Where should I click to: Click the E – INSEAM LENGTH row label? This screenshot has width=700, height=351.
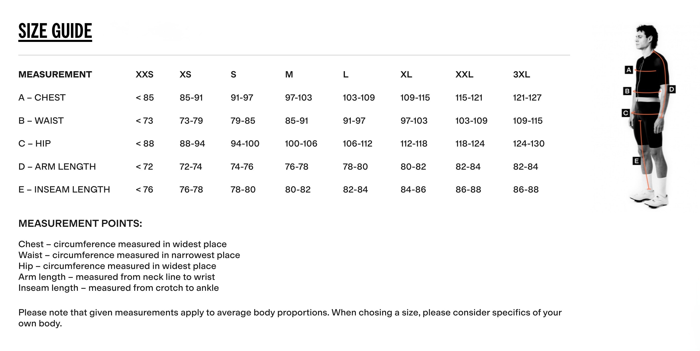(64, 189)
